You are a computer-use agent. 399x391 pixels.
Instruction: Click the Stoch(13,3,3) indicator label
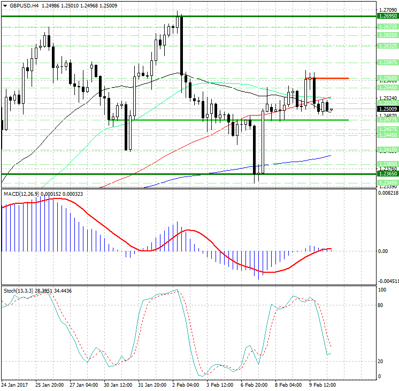[18, 290]
